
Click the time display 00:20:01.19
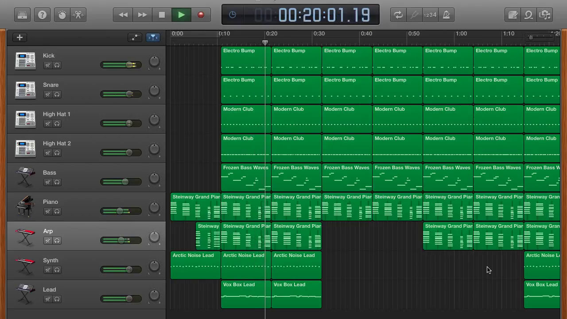(324, 16)
